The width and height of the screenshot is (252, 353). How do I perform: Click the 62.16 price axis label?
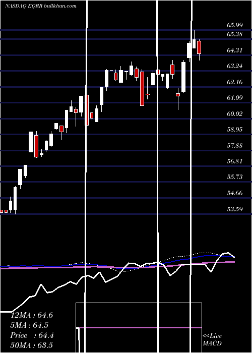coord(235,82)
